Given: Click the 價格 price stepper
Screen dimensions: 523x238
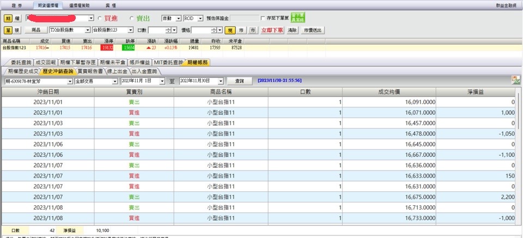Looking at the screenshot, I should pos(215,30).
